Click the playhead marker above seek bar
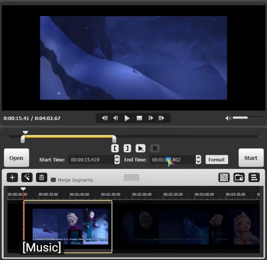This screenshot has height=260, width=267. (26, 132)
